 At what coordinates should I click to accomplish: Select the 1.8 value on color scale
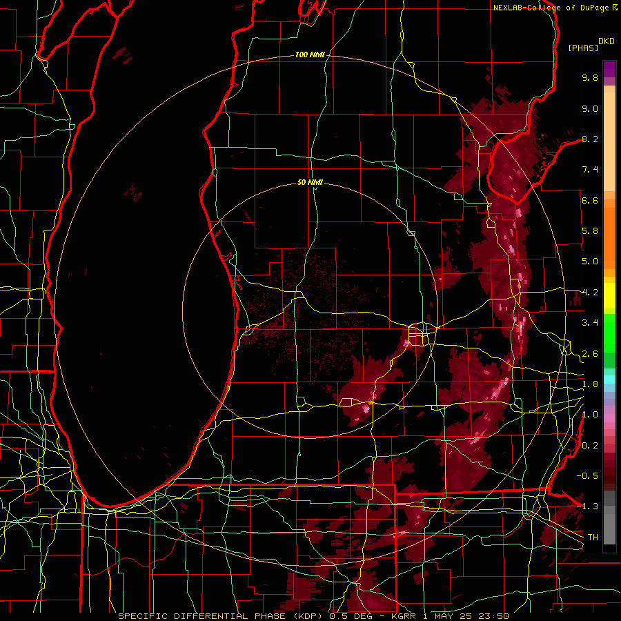(x=590, y=384)
